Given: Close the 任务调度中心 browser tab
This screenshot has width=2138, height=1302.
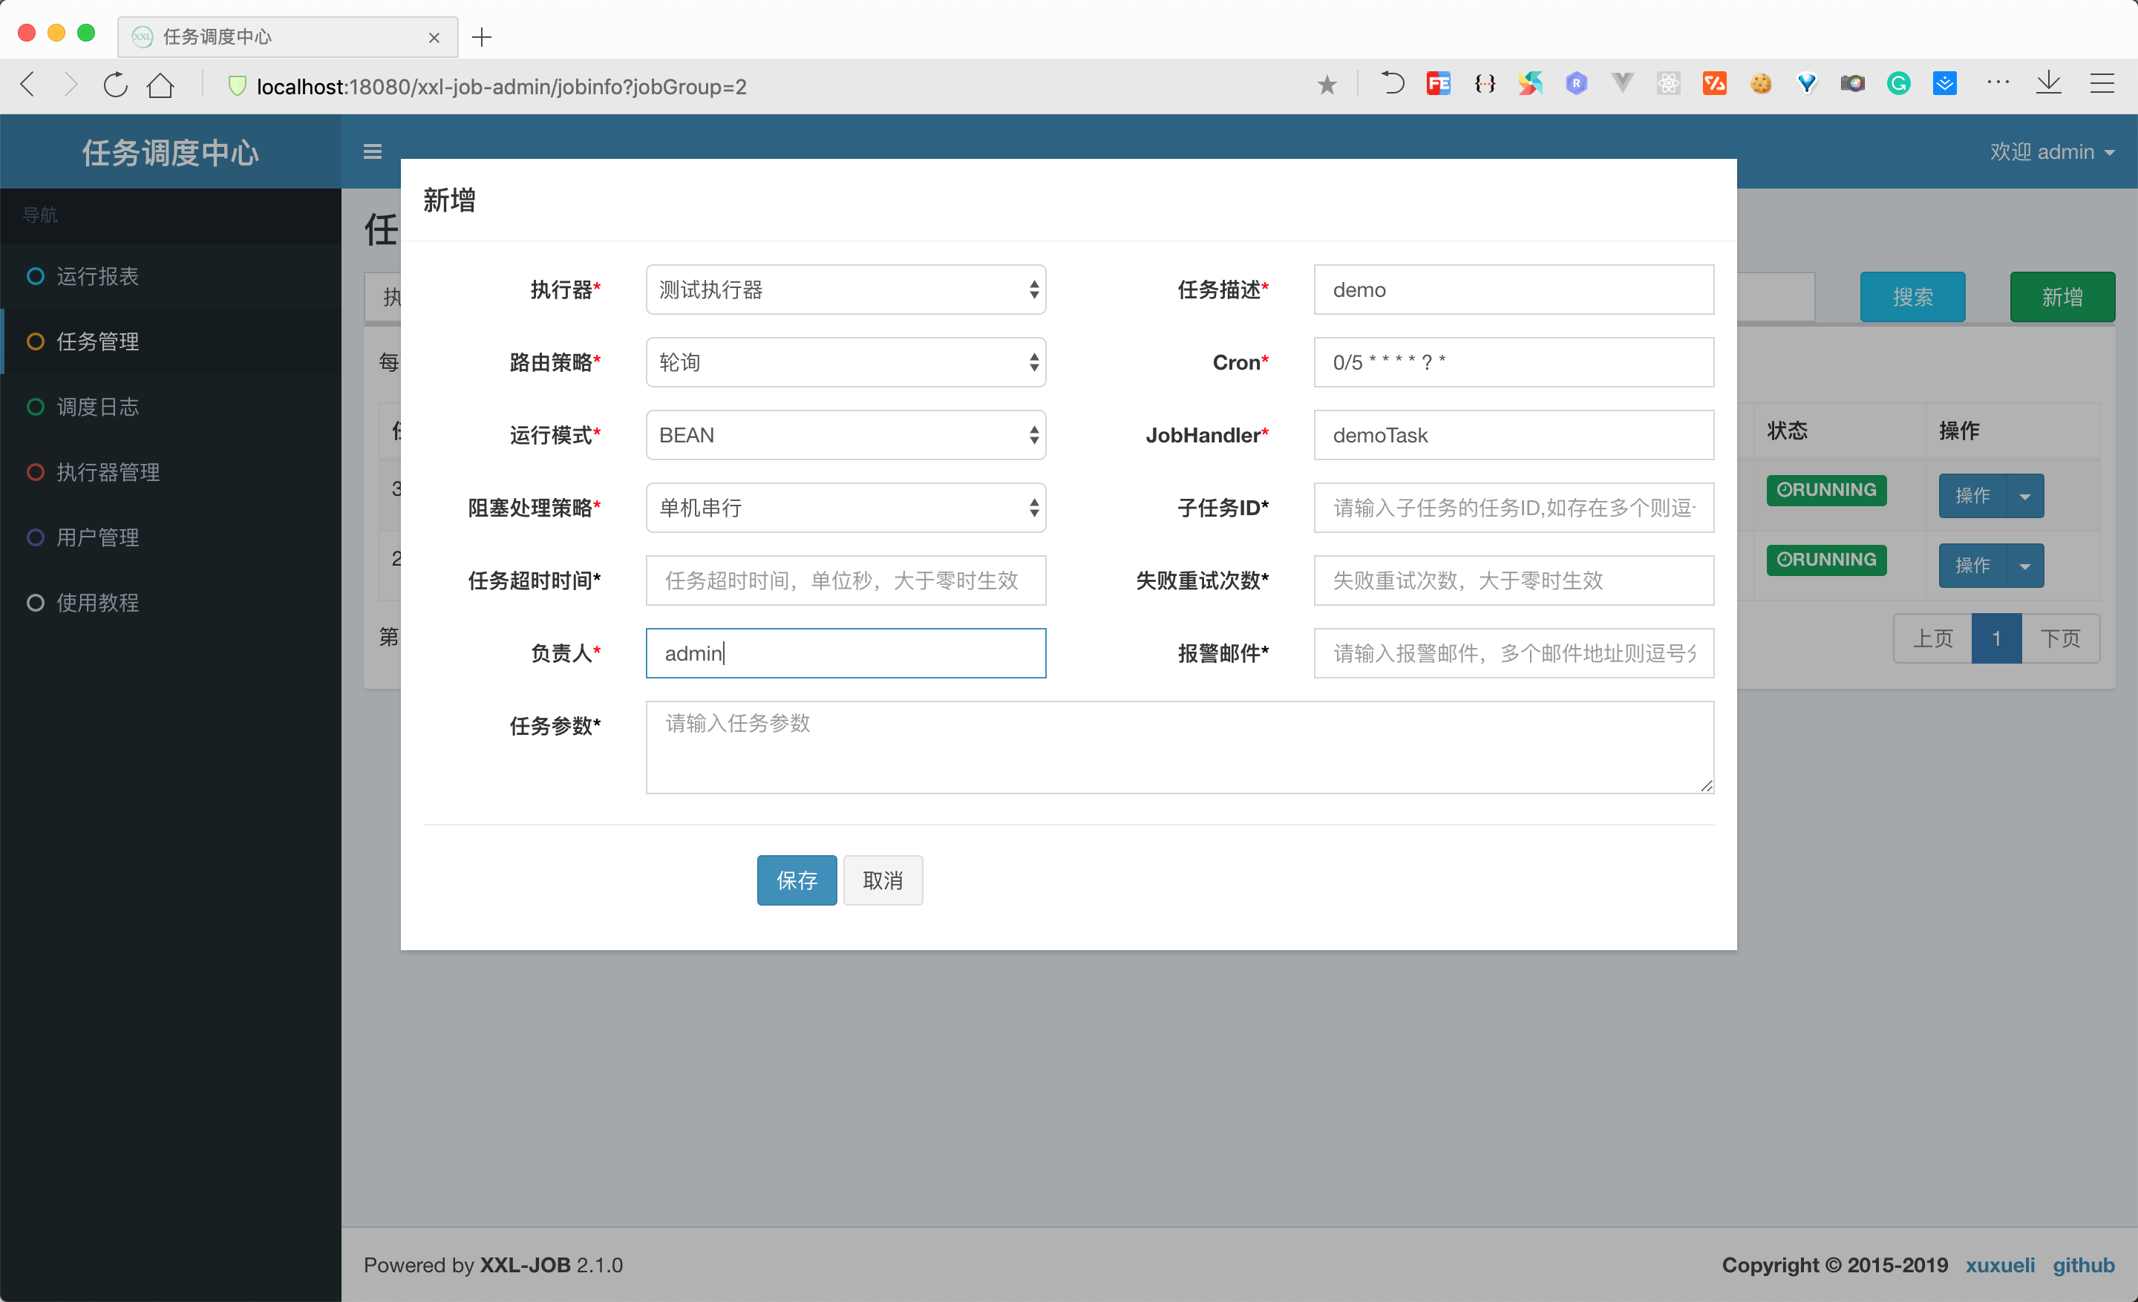Looking at the screenshot, I should coord(434,37).
